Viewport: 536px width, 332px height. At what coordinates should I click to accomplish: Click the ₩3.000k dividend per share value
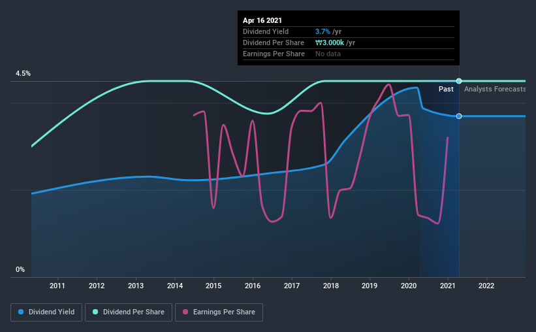pos(330,42)
